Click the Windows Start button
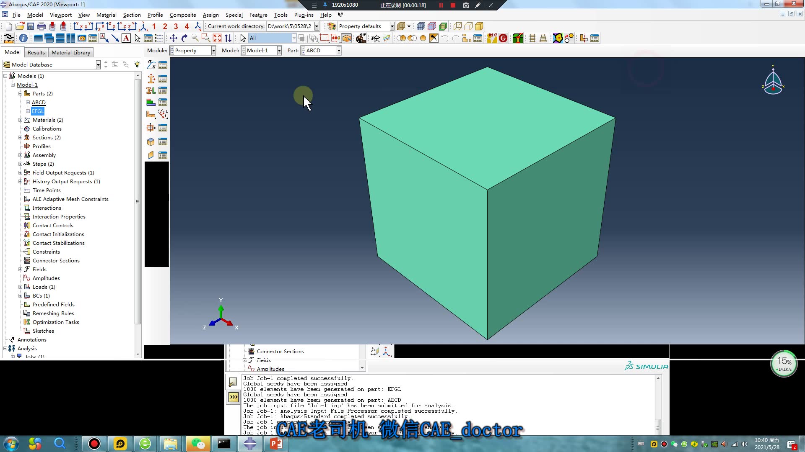Viewport: 805px width, 452px height. (11, 444)
